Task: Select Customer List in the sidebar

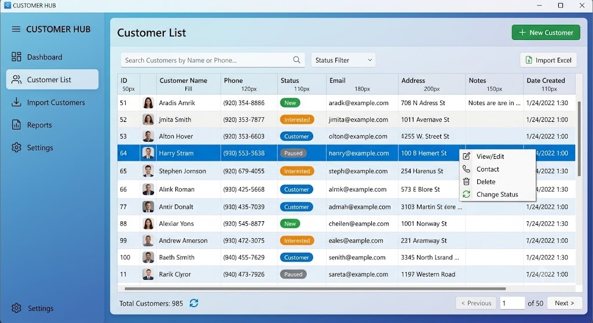Action: coord(52,80)
